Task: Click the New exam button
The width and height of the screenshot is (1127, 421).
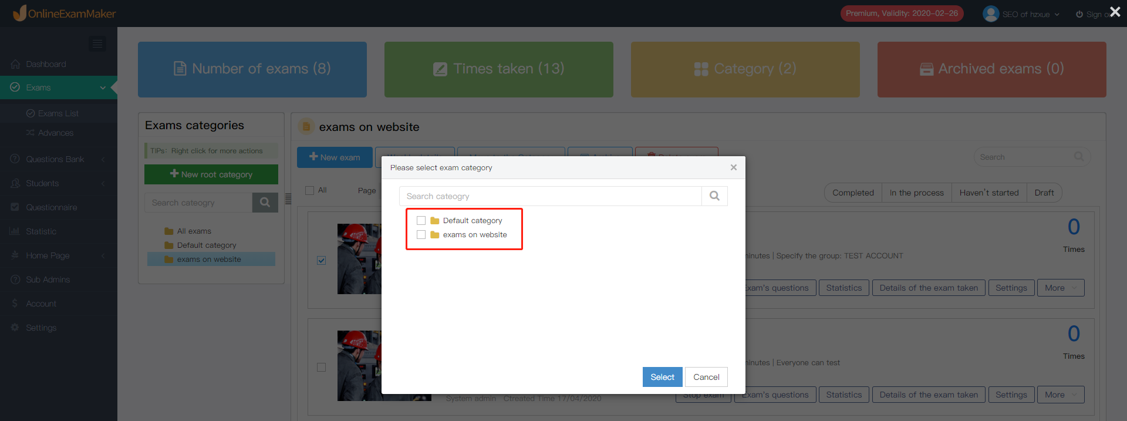Action: 335,157
